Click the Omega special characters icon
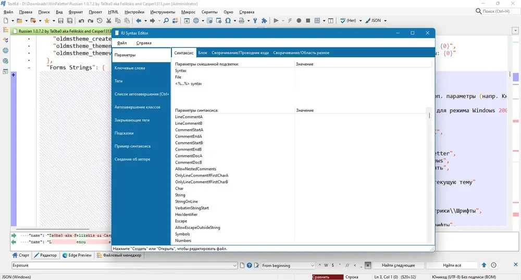The width and height of the screenshot is (521, 280). coord(228,21)
